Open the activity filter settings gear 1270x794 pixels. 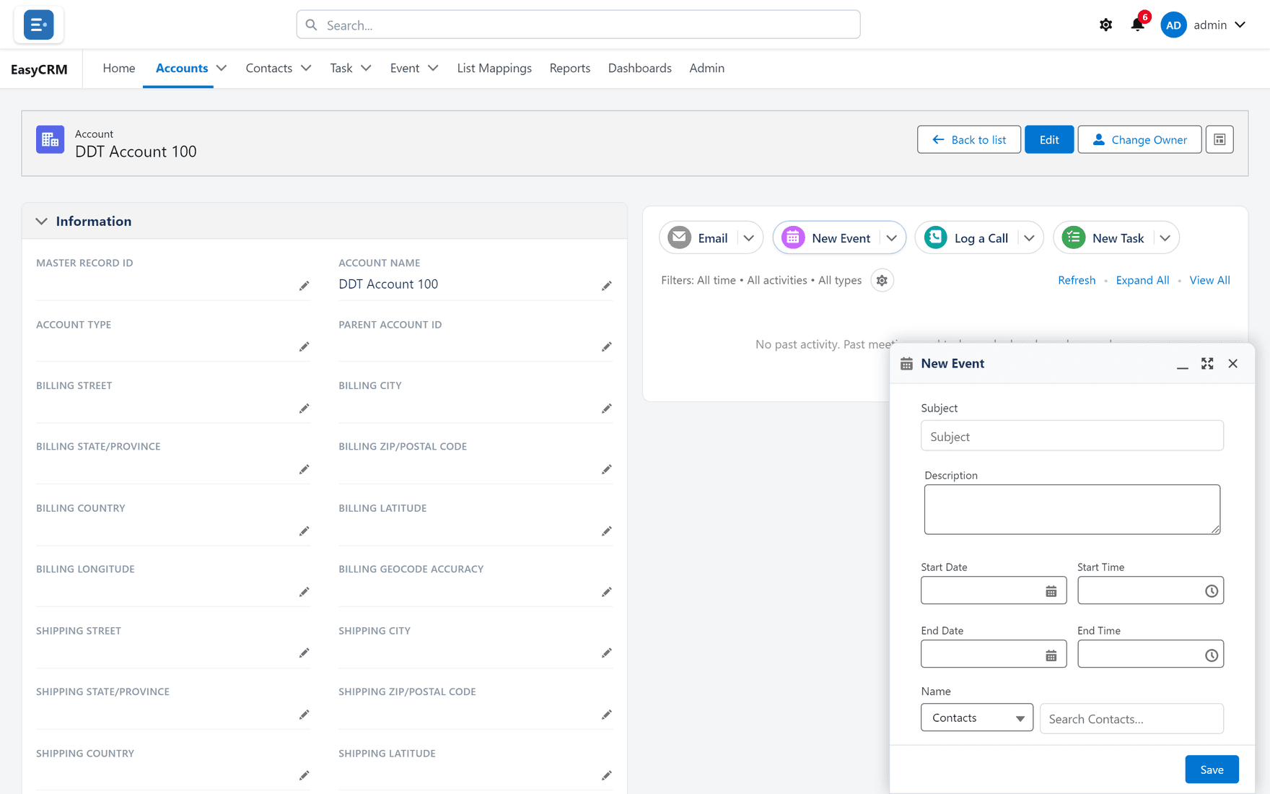point(882,280)
